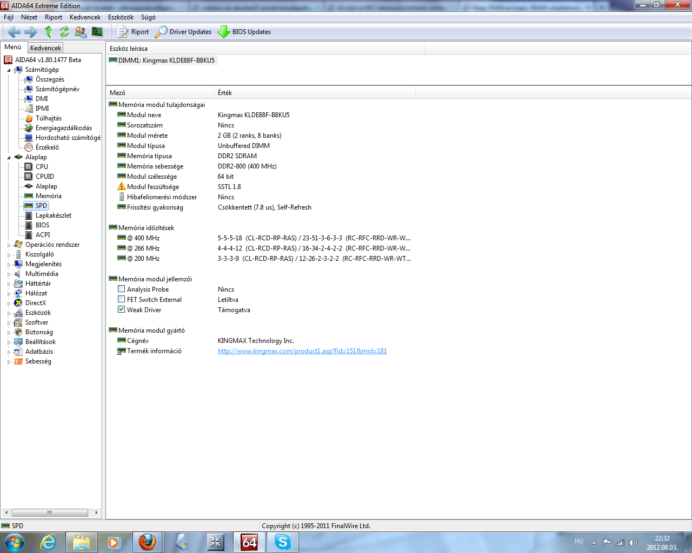The image size is (692, 553).
Task: Open the Windows Start button
Action: tap(14, 542)
